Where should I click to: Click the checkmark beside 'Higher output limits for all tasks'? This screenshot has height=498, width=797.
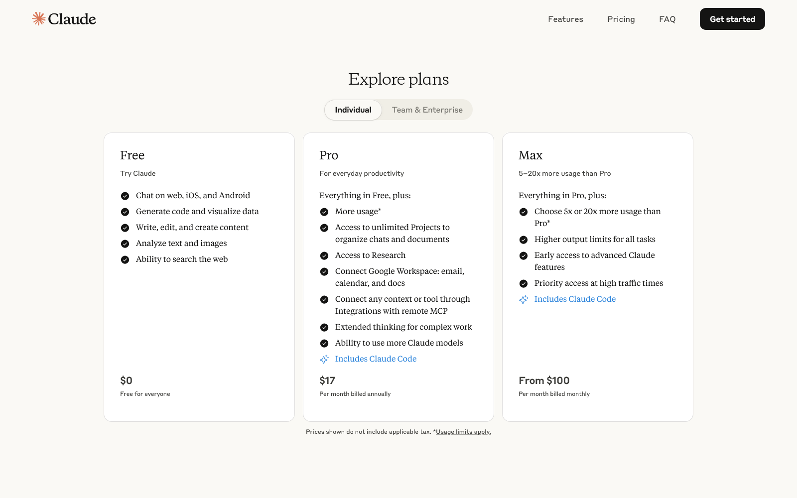524,240
